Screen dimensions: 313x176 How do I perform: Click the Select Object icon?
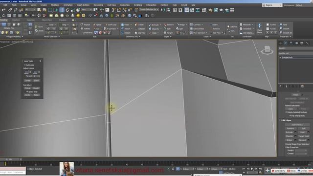(39, 10)
